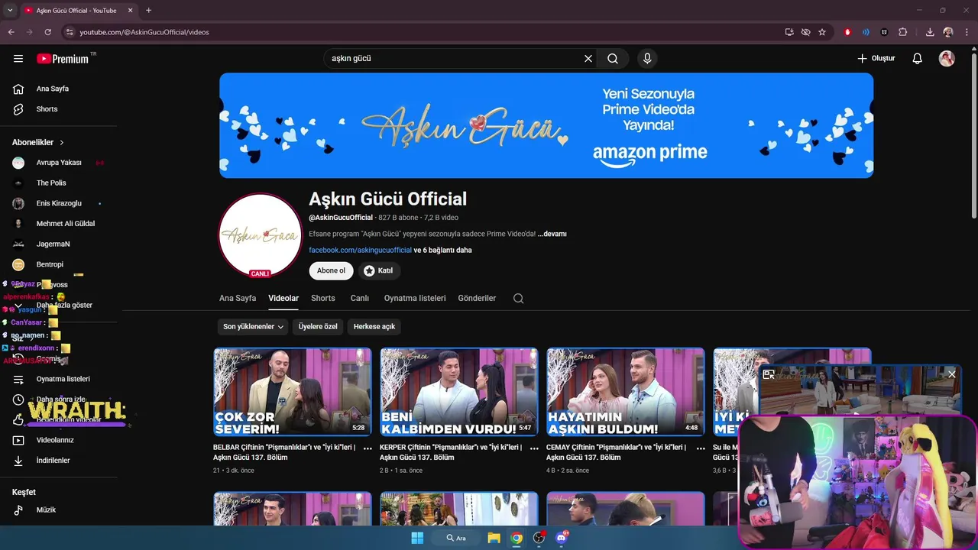The image size is (978, 550).
Task: Open the Windows taskbar search box
Action: click(457, 538)
